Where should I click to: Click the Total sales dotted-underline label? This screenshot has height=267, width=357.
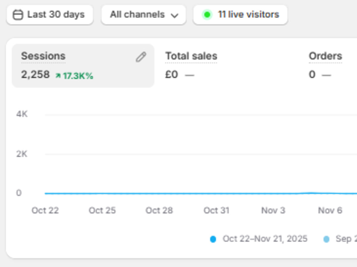[191, 56]
